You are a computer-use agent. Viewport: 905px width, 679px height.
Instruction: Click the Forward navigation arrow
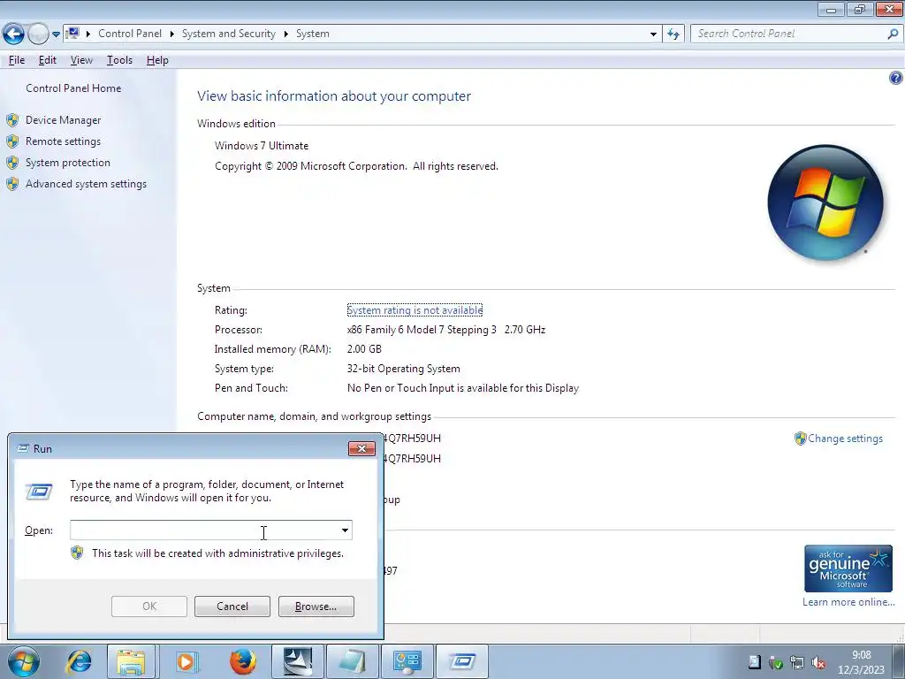[x=38, y=34]
